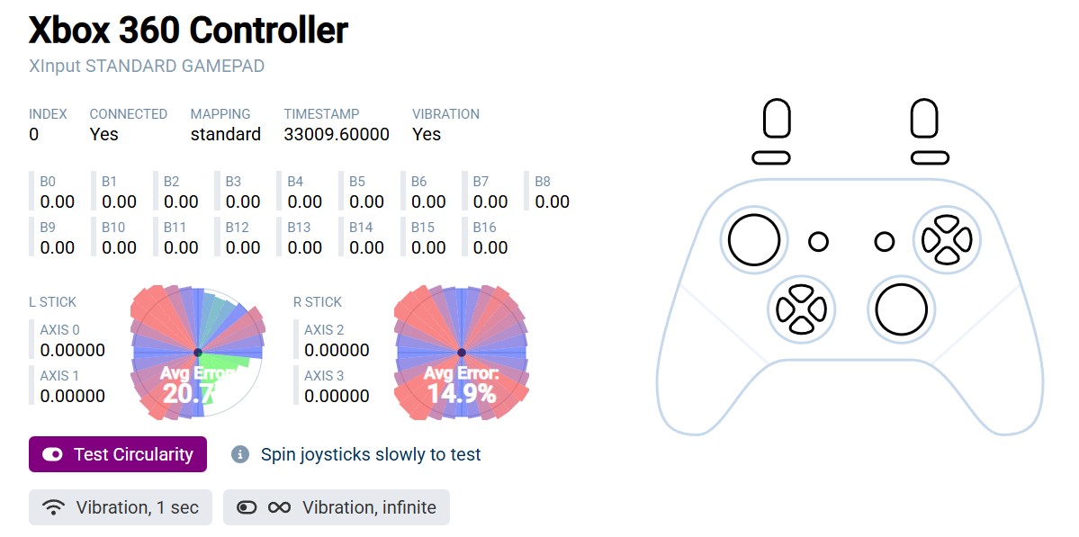Click the L Stick circularity chart
Image resolution: width=1079 pixels, height=537 pixels.
[x=197, y=352]
